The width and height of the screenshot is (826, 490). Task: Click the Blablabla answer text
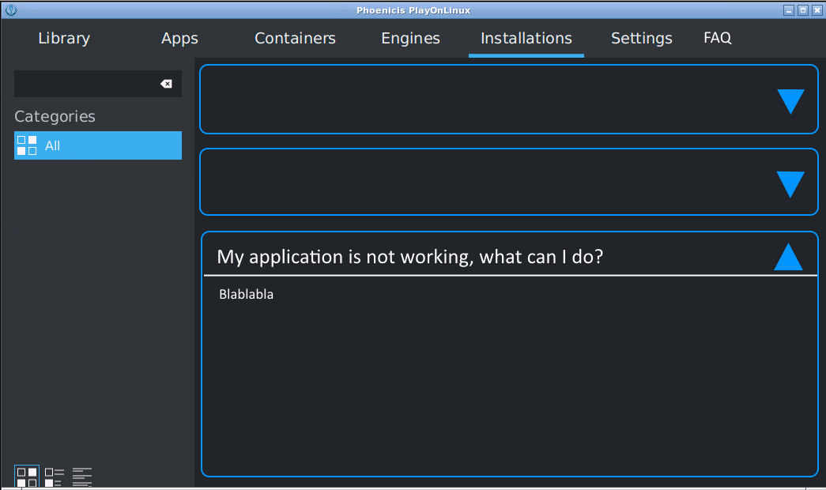pyautogui.click(x=246, y=294)
